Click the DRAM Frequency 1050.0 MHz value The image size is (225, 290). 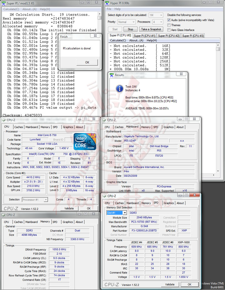pos(59,249)
